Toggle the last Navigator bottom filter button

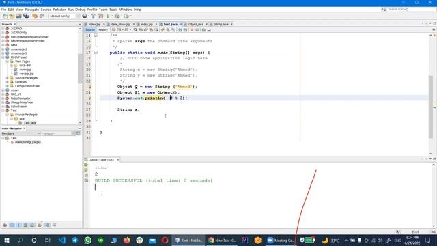[x=54, y=225]
